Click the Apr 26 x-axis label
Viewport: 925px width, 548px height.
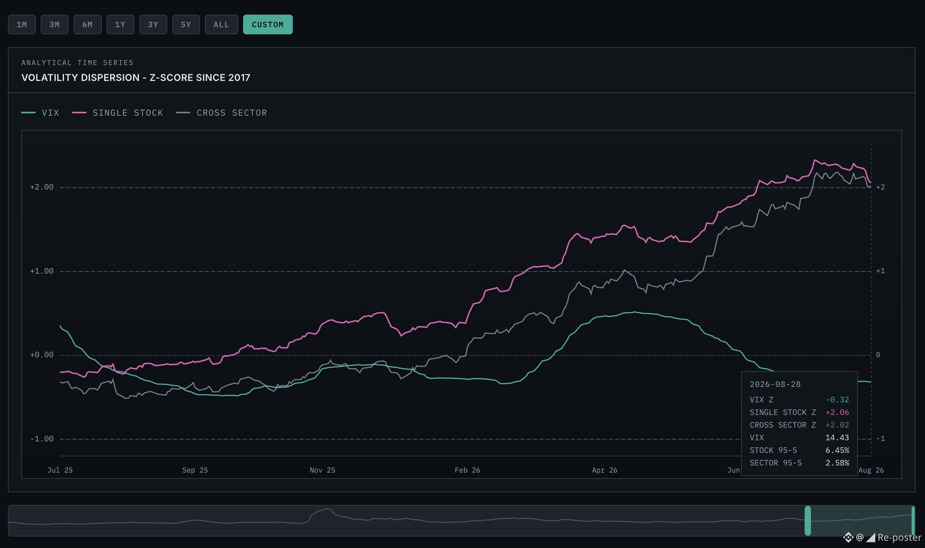click(x=605, y=470)
